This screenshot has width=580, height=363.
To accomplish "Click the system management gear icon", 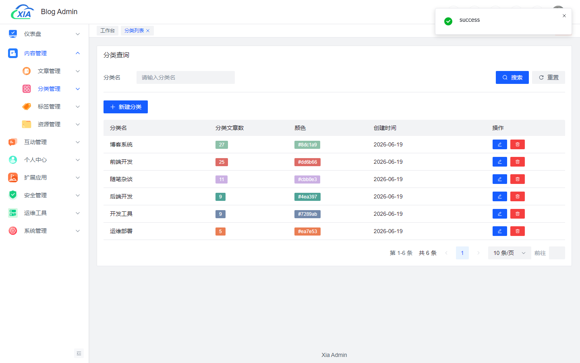I will [x=13, y=231].
